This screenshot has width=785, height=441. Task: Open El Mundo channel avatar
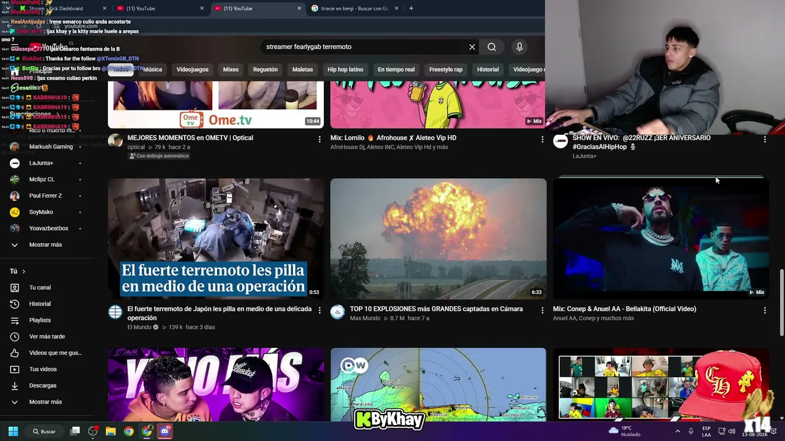click(115, 312)
